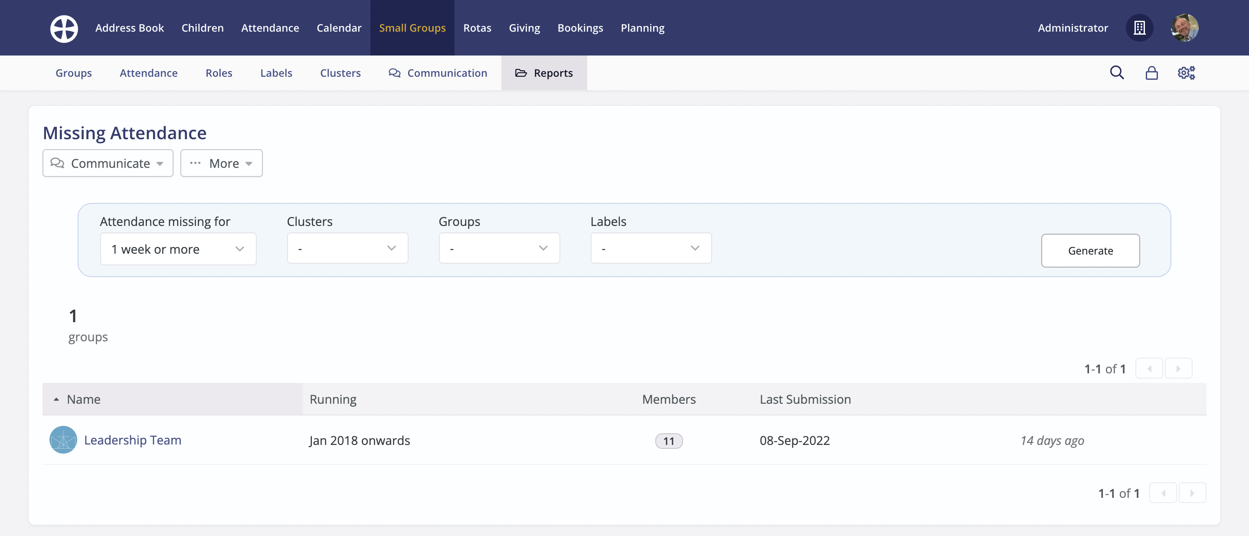Open the Rotas module menu
Viewport: 1249px width, 536px height.
pos(477,28)
